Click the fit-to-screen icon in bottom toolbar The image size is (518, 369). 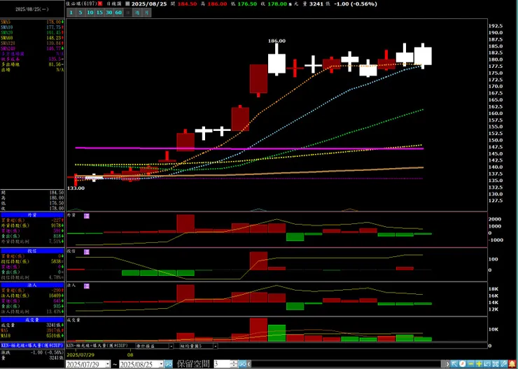tap(496, 364)
